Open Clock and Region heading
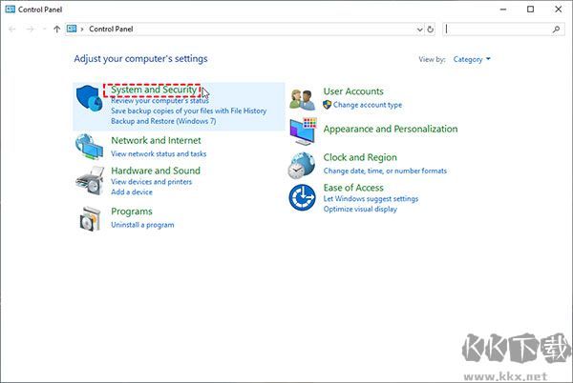Image resolution: width=573 pixels, height=383 pixels. [x=360, y=157]
